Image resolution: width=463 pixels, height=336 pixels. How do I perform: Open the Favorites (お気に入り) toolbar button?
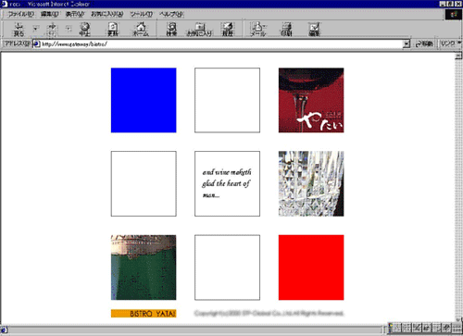pos(199,30)
